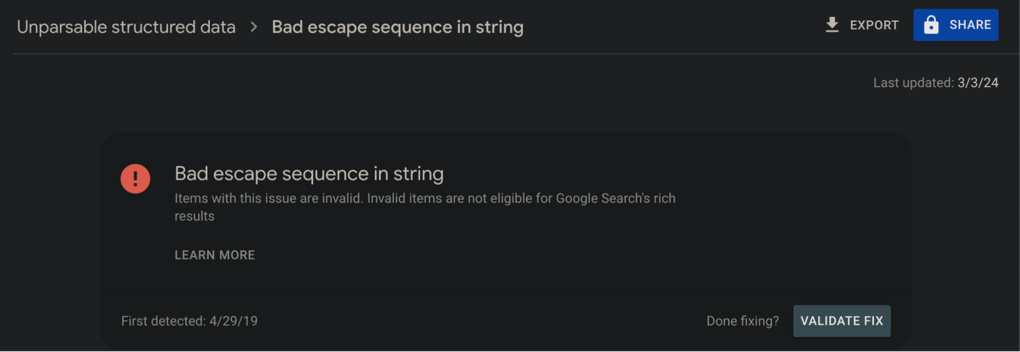Go back to Unparsable structured data breadcrumb
This screenshot has height=352, width=1020.
(126, 27)
